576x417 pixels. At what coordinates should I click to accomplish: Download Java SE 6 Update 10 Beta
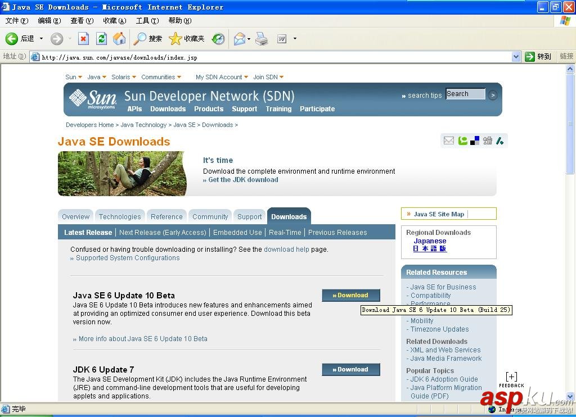click(x=351, y=295)
